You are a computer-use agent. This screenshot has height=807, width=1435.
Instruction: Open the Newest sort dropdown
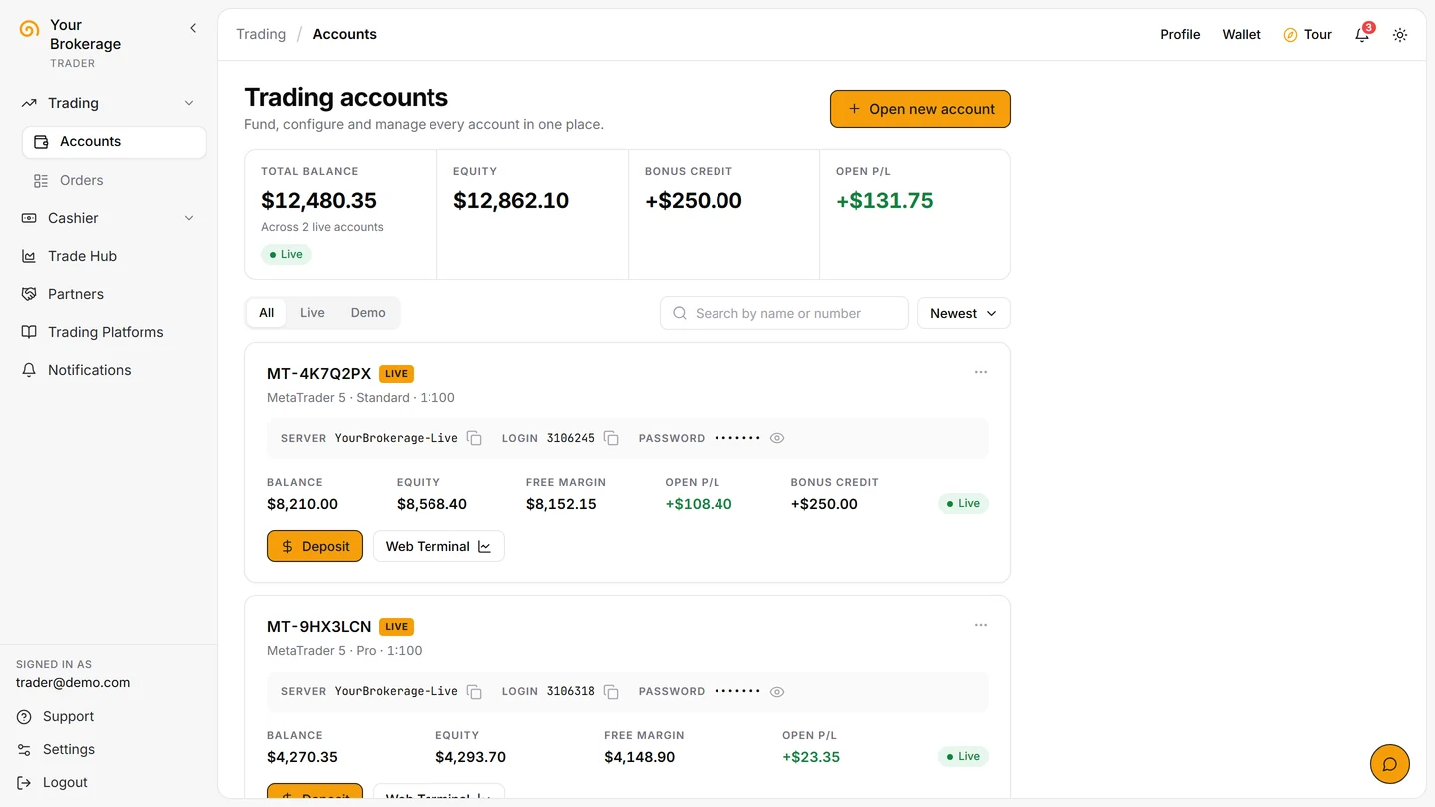[x=964, y=313]
